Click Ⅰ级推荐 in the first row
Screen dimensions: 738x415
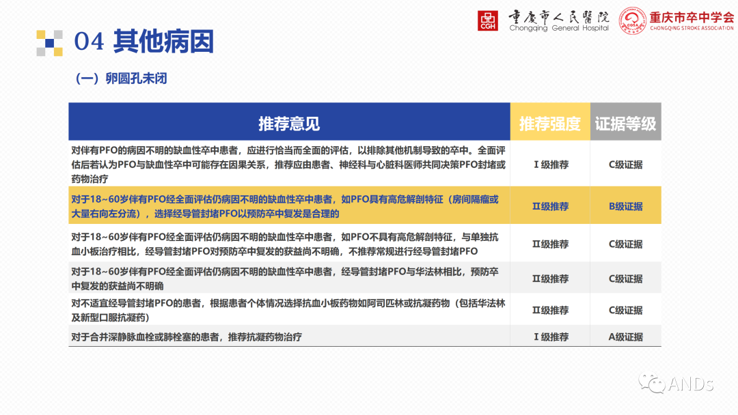pyautogui.click(x=551, y=164)
